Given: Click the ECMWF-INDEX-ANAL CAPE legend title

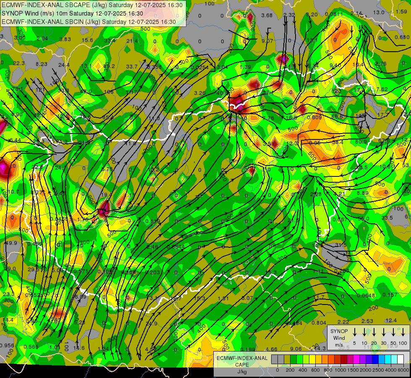Looking at the screenshot, I should 242,361.
